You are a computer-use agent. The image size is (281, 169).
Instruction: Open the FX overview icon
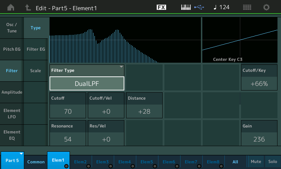coord(162,7)
